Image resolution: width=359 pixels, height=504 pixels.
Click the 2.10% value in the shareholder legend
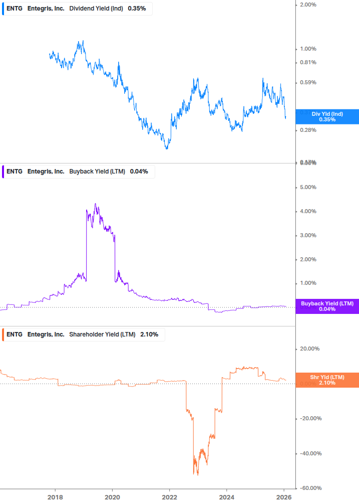pyautogui.click(x=149, y=334)
